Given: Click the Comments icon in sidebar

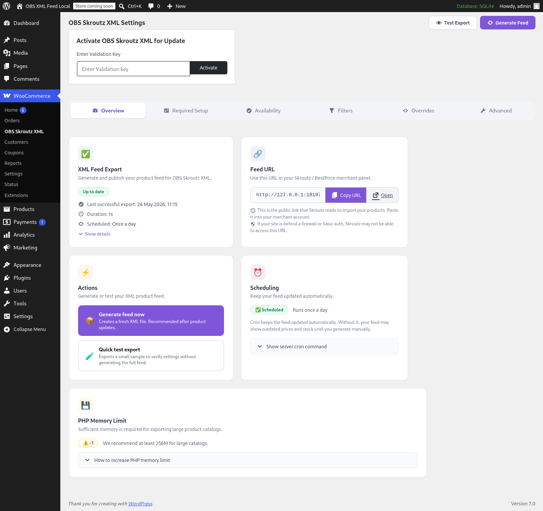Looking at the screenshot, I should click(7, 79).
